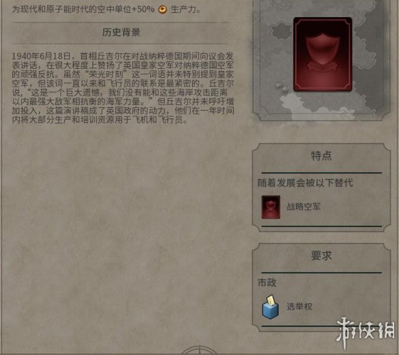Click the 历史背景 section header
The height and width of the screenshot is (355, 399).
121,32
